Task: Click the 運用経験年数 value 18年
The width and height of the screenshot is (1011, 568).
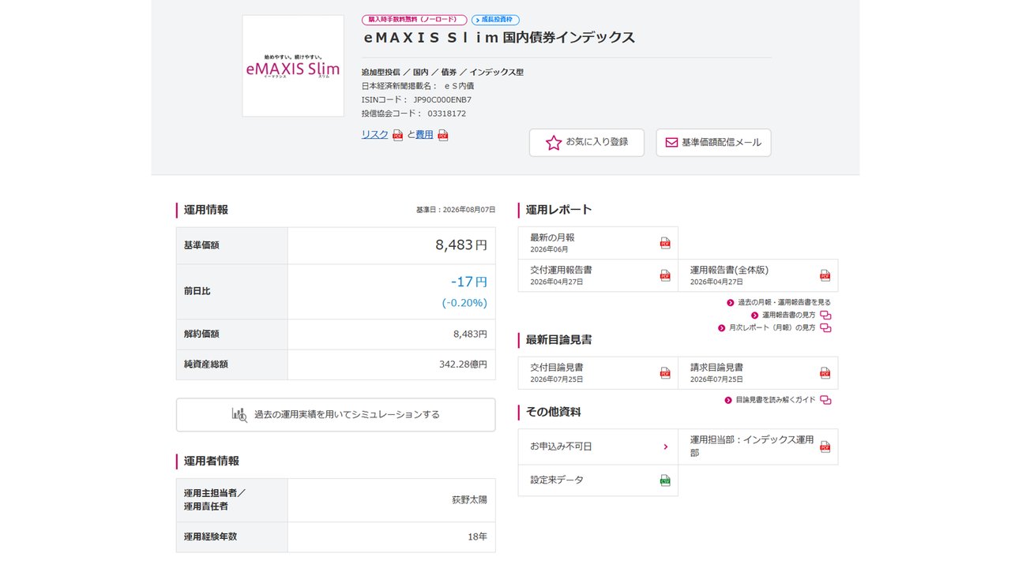Action: (x=477, y=536)
